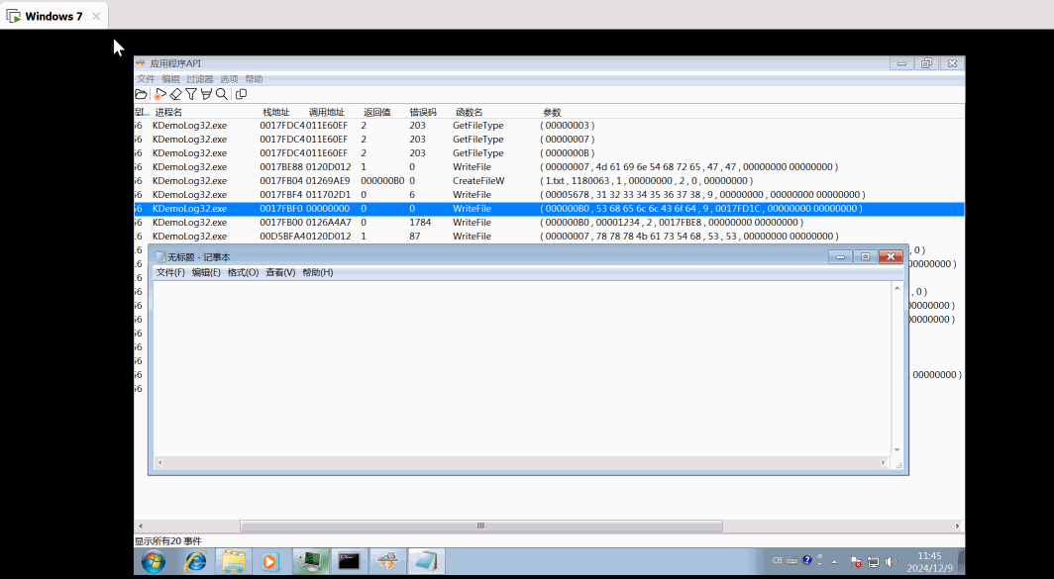Close the Windows 7 VM tab

(x=96, y=16)
